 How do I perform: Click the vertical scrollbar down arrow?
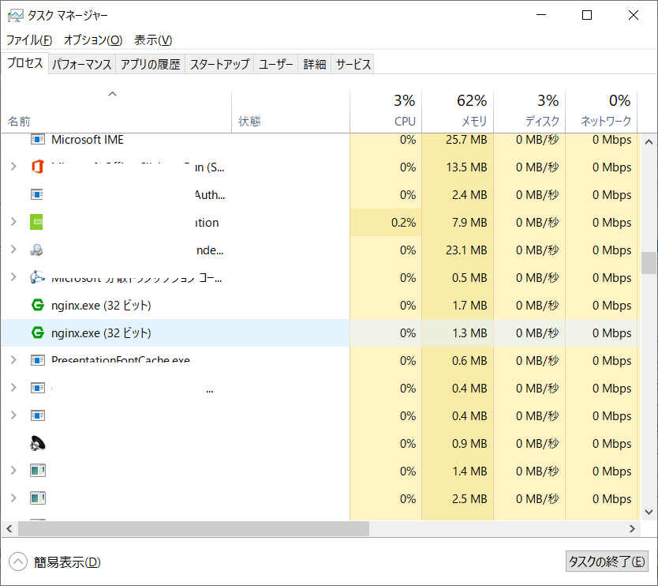649,512
